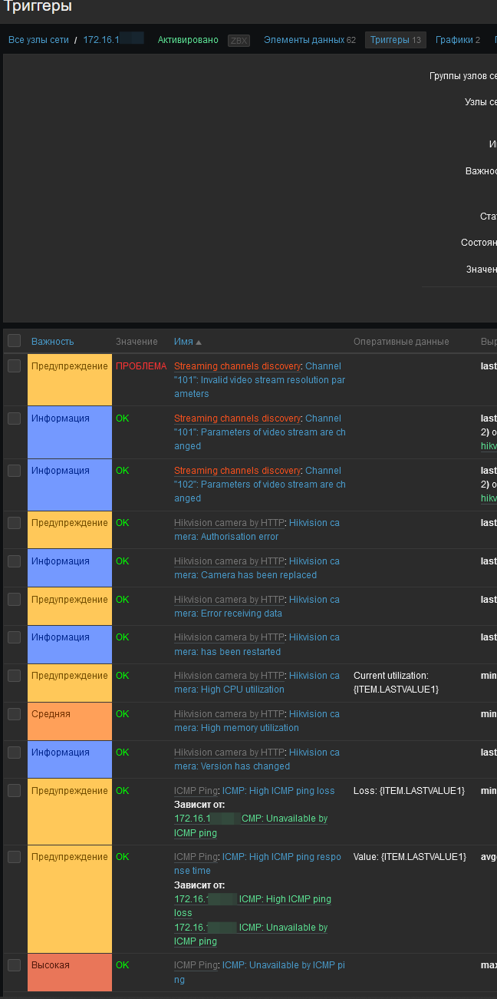Open the Триггеры 13 tab
Viewport: 497px width, 999px height.
coord(395,40)
